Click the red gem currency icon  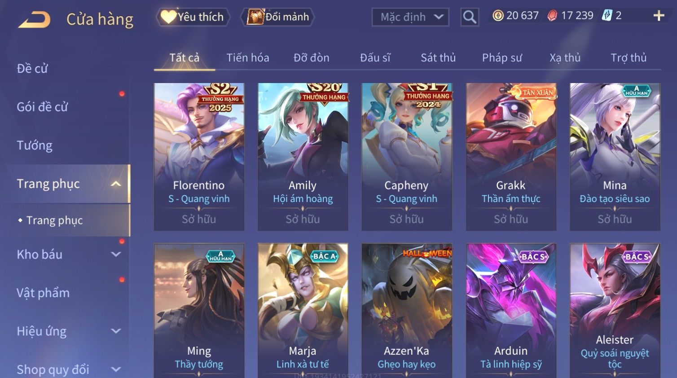click(552, 16)
